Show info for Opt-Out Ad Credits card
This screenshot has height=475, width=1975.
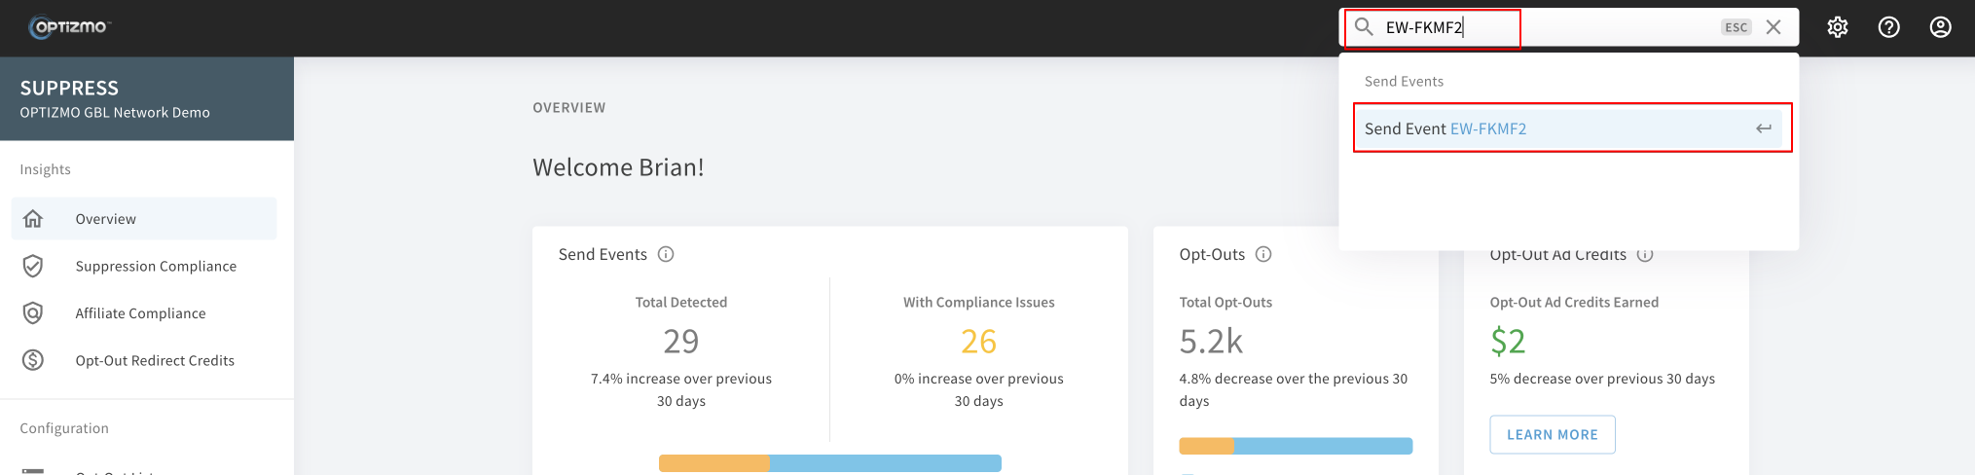[x=1645, y=255]
